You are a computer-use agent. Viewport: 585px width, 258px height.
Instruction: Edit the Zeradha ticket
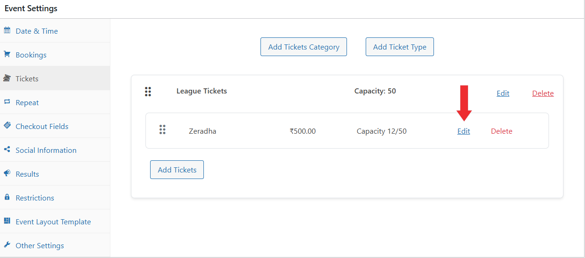tap(464, 131)
